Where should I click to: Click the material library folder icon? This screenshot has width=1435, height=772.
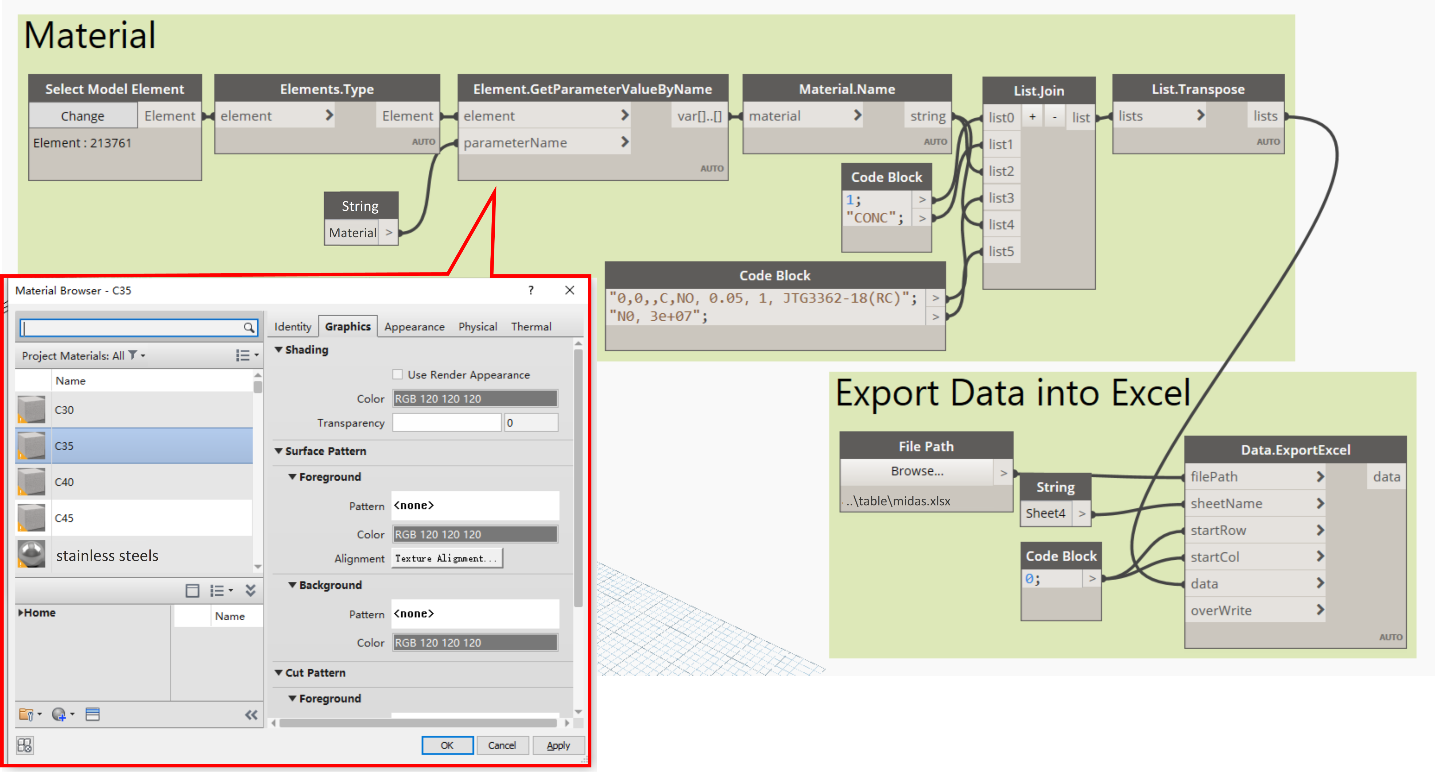(x=26, y=714)
